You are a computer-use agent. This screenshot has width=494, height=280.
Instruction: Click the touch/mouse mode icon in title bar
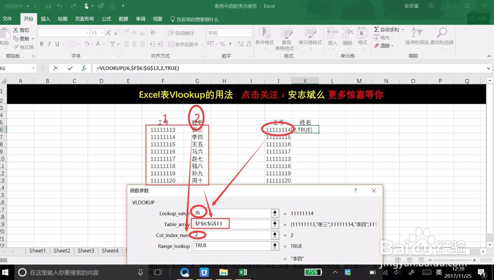pyautogui.click(x=86, y=6)
